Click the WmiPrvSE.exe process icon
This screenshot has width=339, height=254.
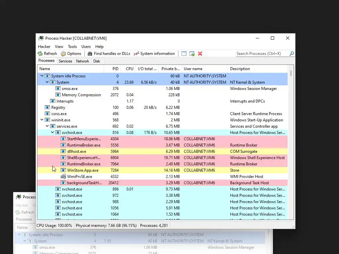63,176
